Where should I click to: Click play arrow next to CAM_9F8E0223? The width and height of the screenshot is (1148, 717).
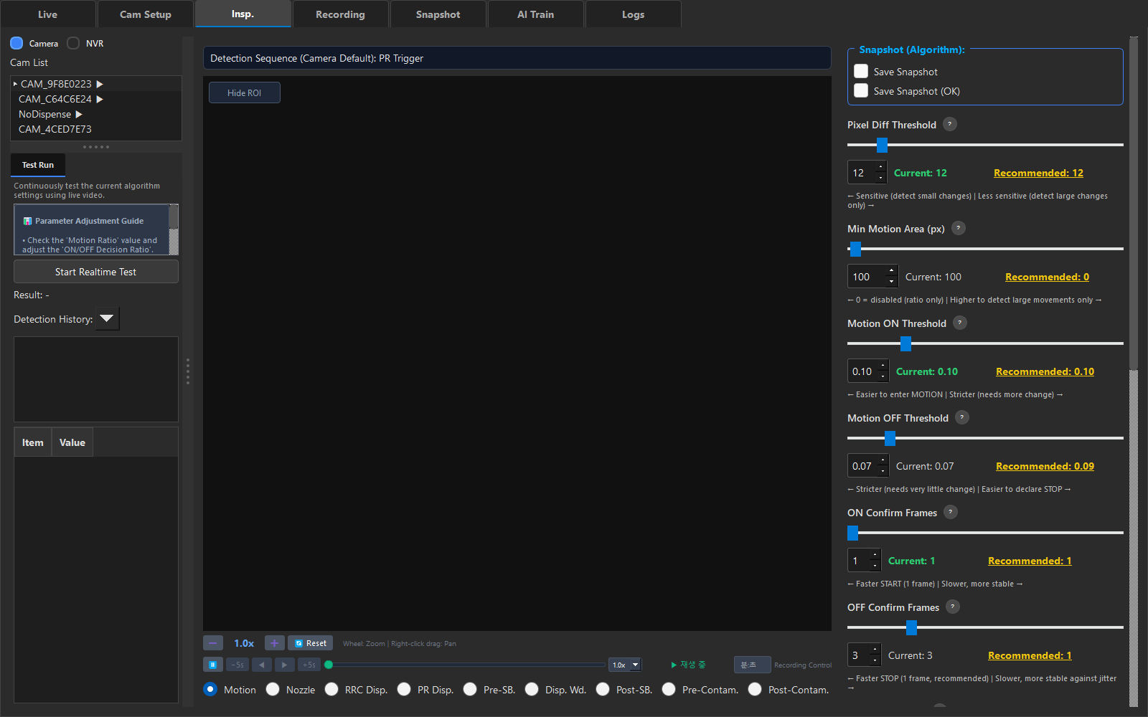point(100,84)
